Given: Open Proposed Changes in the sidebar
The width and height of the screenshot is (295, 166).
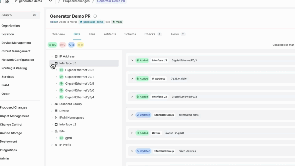Looking at the screenshot, I should pos(13,107).
